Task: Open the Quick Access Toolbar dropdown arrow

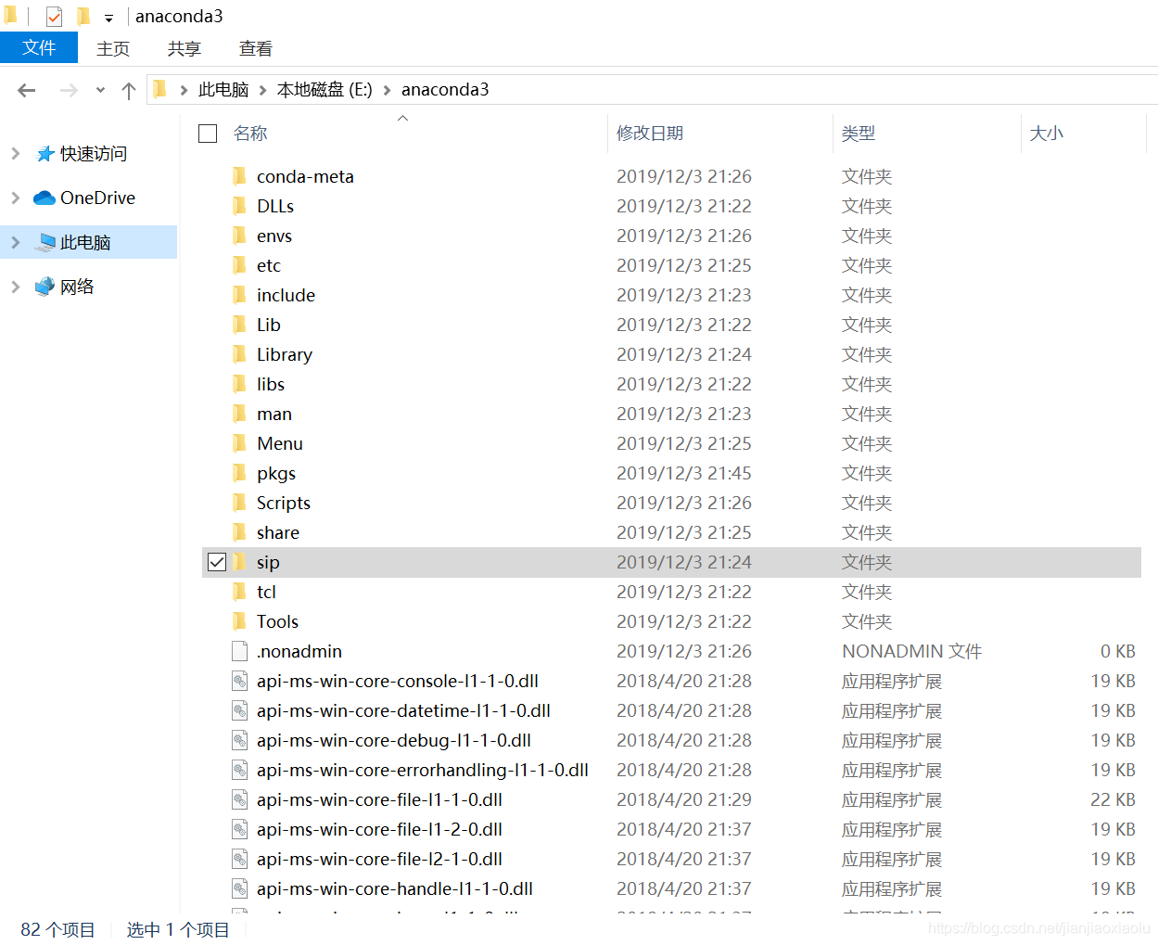Action: pyautogui.click(x=108, y=18)
